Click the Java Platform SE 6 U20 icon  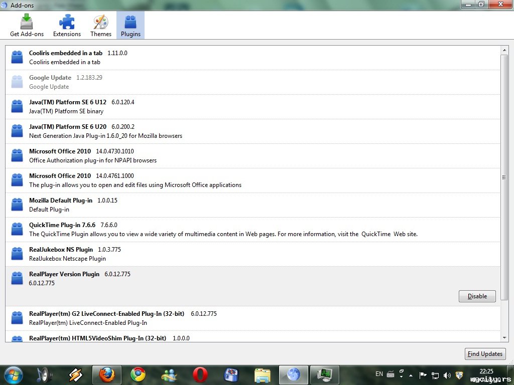(17, 131)
